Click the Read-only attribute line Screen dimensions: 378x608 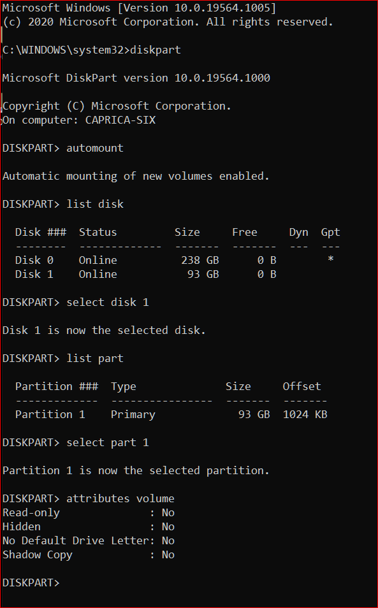pos(89,512)
